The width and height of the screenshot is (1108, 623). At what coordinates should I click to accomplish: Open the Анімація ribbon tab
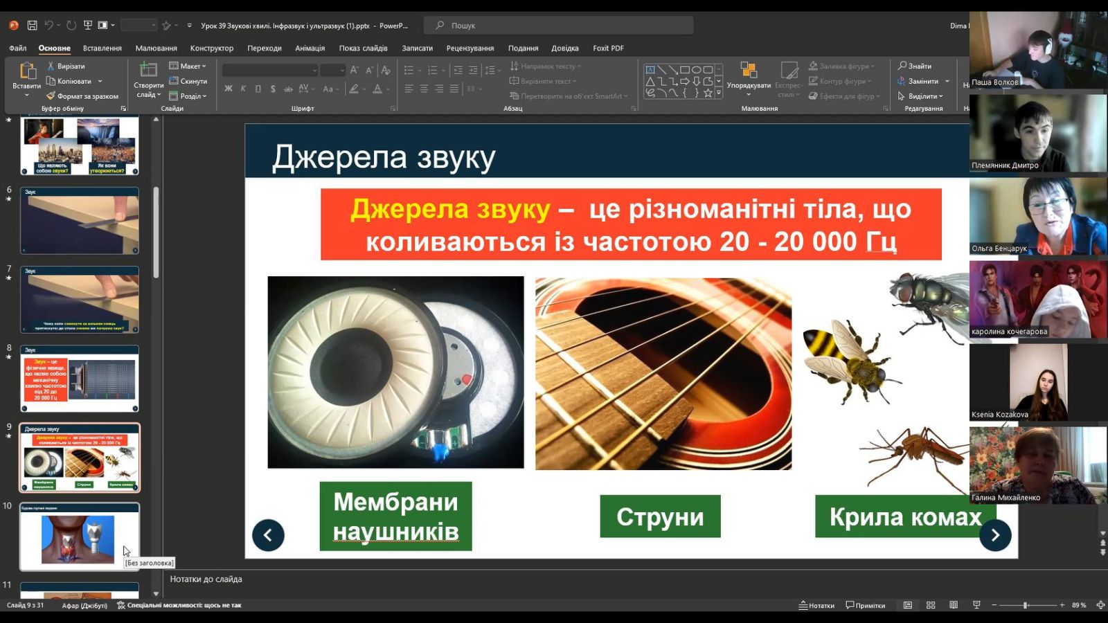pyautogui.click(x=310, y=48)
